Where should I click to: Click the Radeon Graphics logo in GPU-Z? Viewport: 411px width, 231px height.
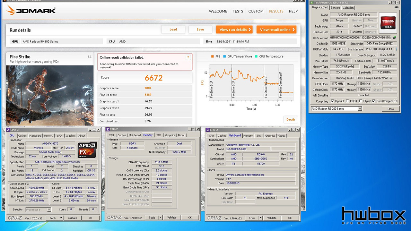point(388,23)
